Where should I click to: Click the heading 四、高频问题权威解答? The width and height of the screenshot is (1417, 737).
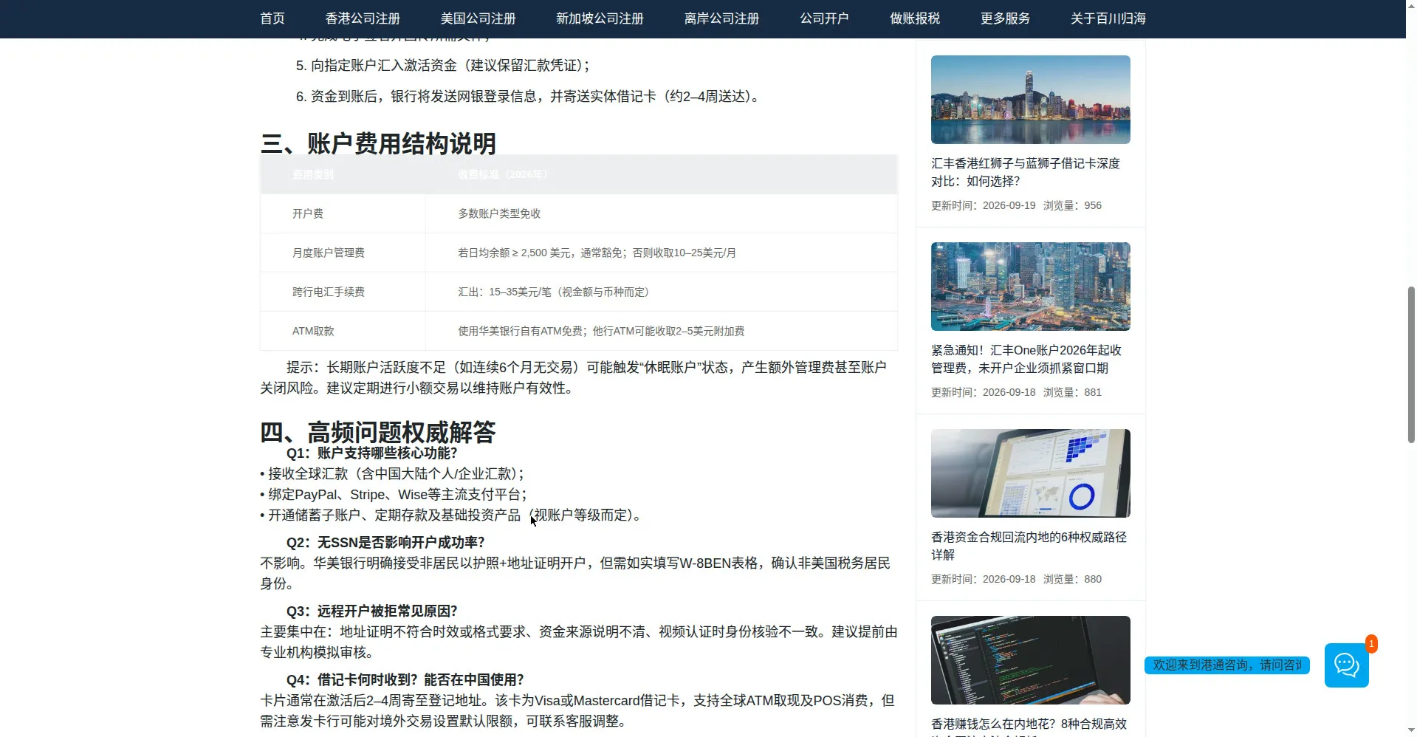point(378,432)
